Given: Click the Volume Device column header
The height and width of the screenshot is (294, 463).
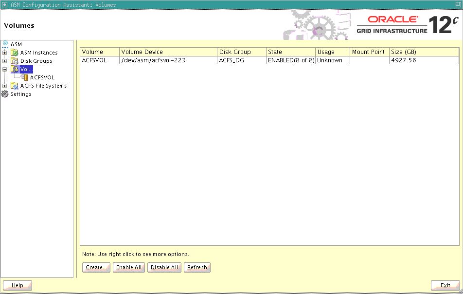Looking at the screenshot, I should click(x=168, y=52).
